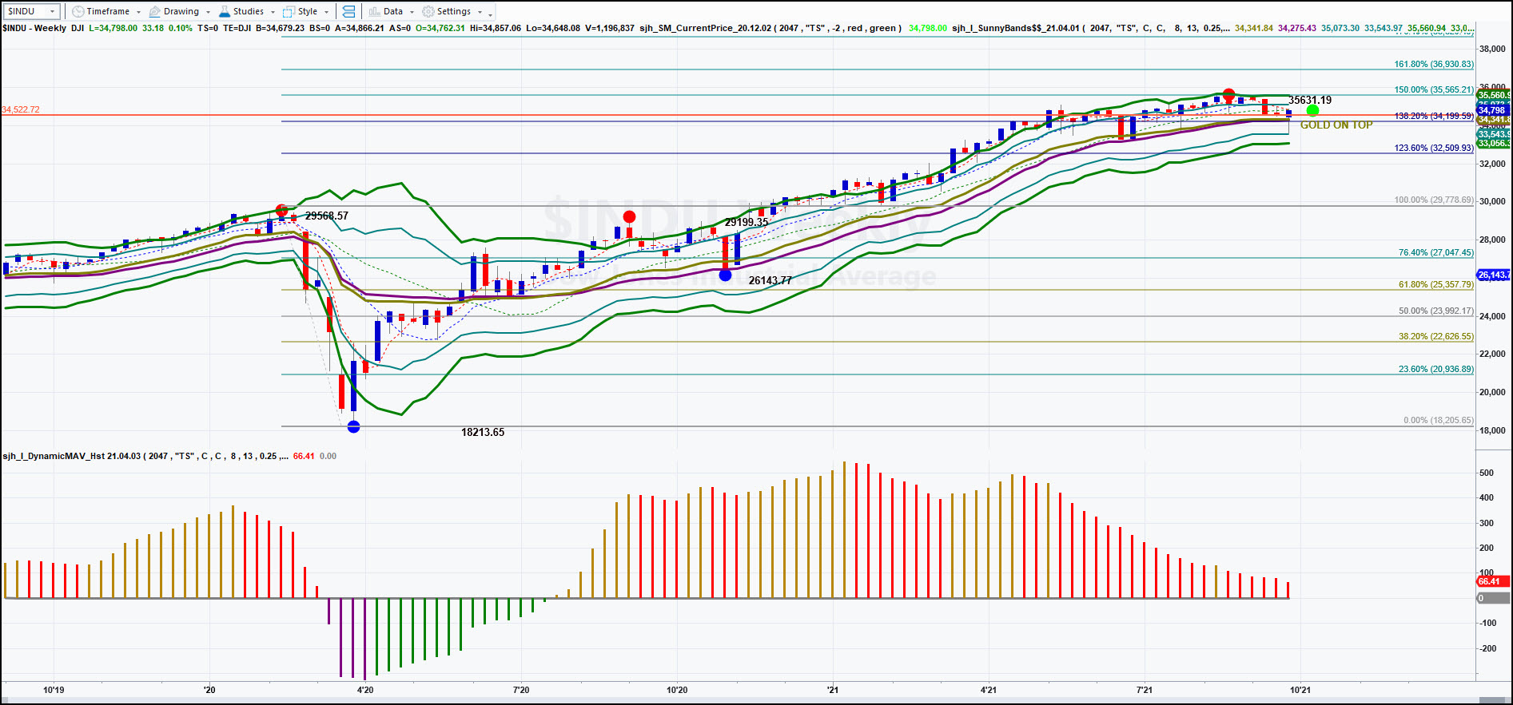Open the toolbar overflow options arrow
This screenshot has height=705, width=1513.
[x=491, y=14]
